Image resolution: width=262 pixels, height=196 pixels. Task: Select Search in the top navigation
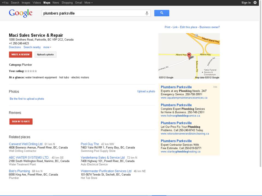pos(15,3)
